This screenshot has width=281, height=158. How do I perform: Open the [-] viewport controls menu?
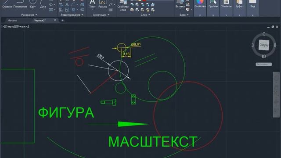pyautogui.click(x=3, y=26)
